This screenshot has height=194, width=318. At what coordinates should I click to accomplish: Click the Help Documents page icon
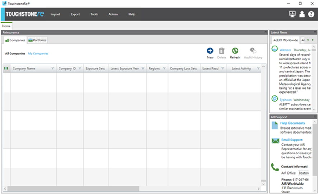coord(275,125)
